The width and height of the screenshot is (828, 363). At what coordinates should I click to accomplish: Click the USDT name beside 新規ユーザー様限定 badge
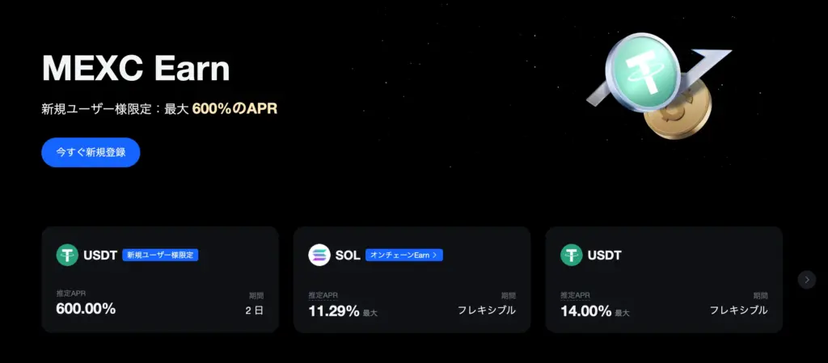100,255
